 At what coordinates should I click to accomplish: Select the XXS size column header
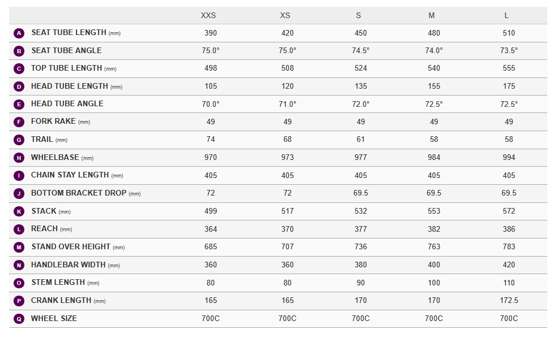pyautogui.click(x=208, y=15)
